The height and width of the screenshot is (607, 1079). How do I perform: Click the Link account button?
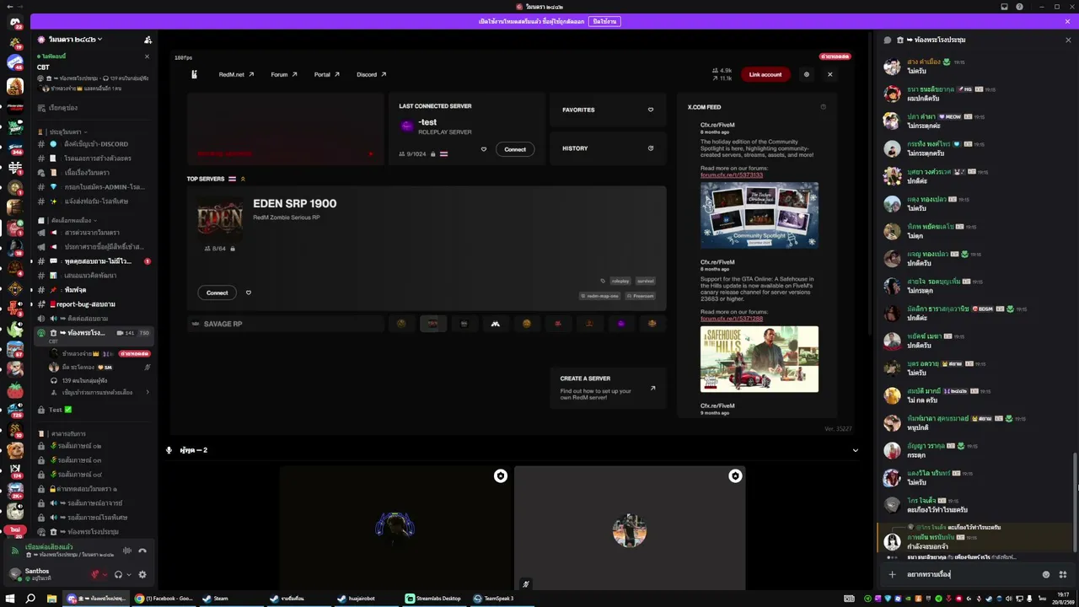point(765,74)
